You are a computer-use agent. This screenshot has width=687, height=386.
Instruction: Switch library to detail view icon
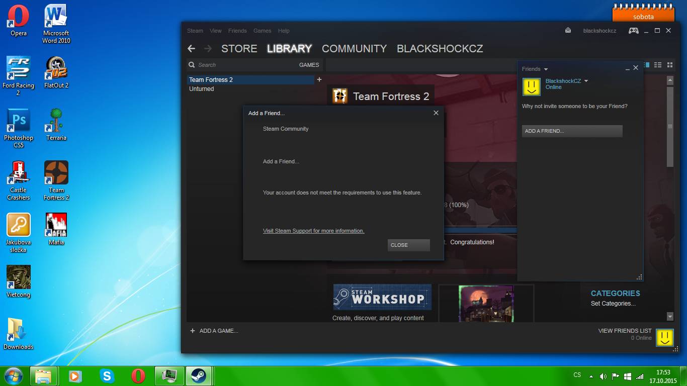[647, 65]
